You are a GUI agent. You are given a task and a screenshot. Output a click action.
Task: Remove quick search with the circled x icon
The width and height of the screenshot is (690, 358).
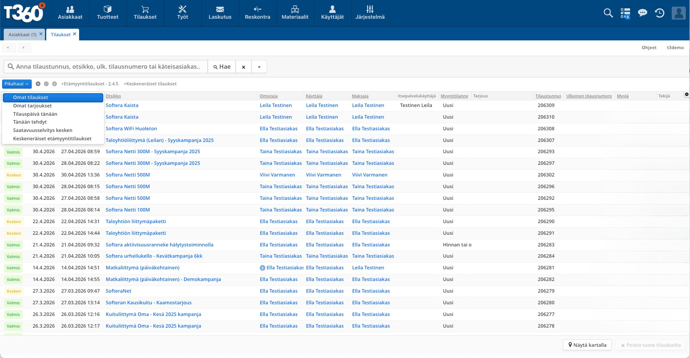tap(55, 84)
